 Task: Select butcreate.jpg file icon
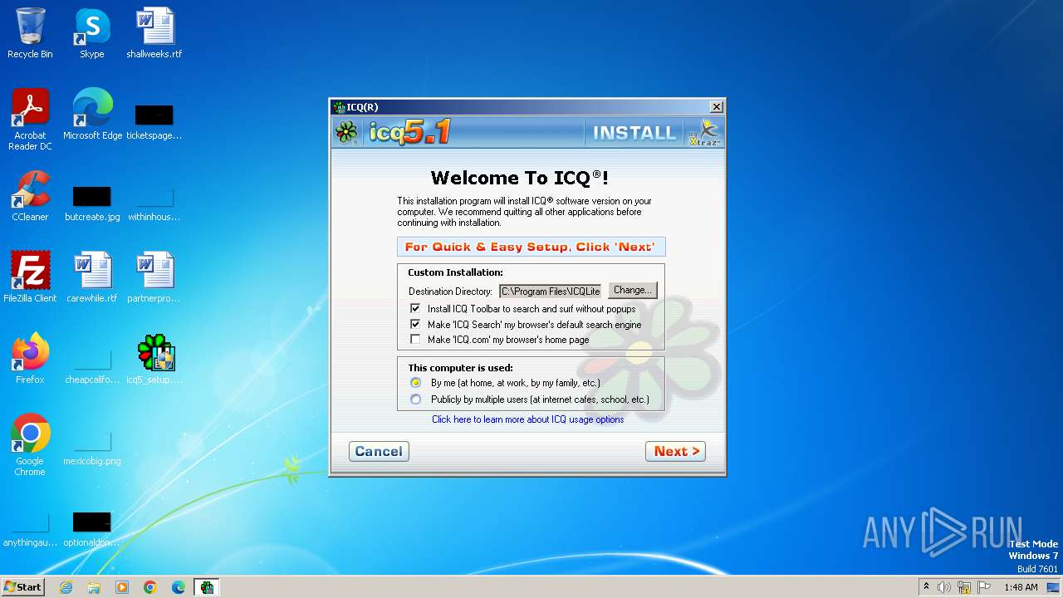pos(92,203)
